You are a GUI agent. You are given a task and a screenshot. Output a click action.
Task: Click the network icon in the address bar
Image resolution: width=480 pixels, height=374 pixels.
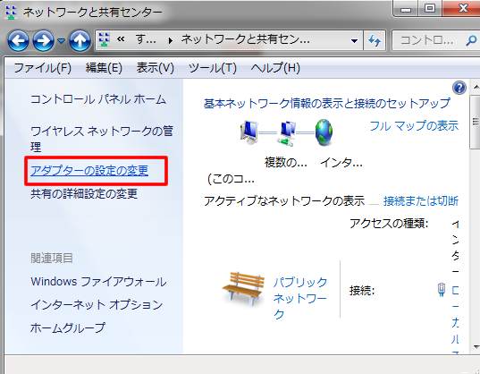105,40
